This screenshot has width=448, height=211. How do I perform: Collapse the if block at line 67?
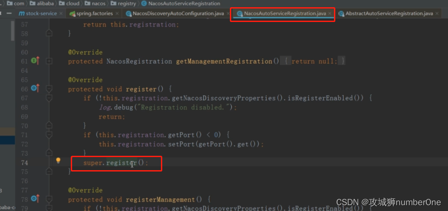click(x=49, y=98)
